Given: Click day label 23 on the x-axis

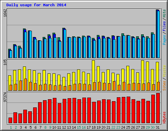Looking at the screenshot, I should 118,127.
